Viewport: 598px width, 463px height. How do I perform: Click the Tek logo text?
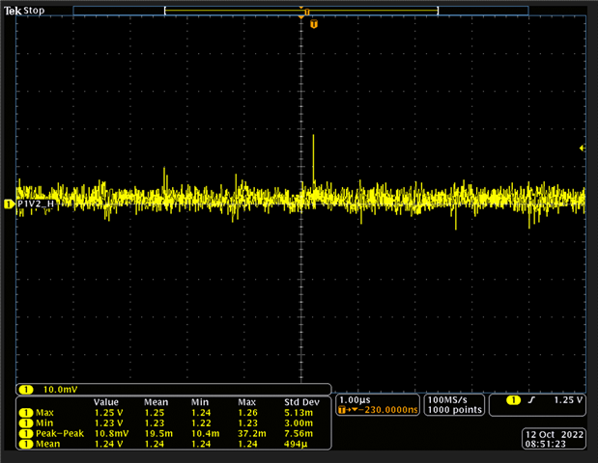pos(13,11)
